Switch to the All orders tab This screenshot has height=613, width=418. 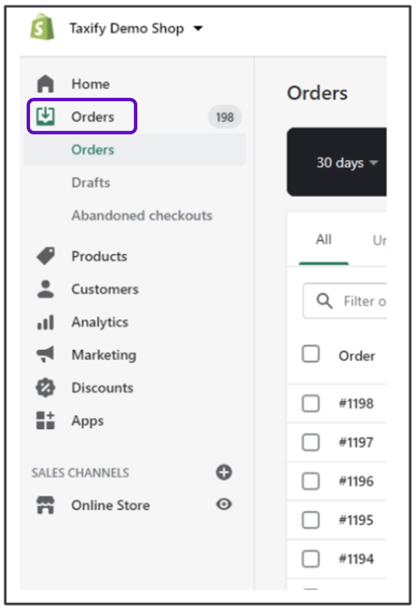click(324, 240)
